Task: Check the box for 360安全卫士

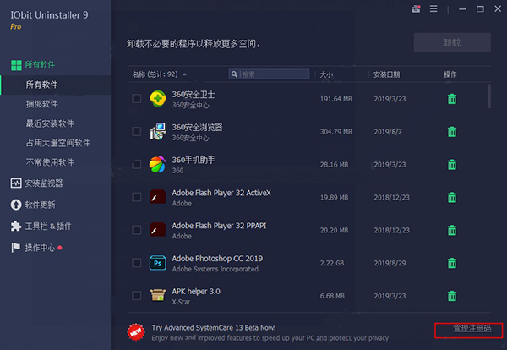Action: (x=137, y=99)
